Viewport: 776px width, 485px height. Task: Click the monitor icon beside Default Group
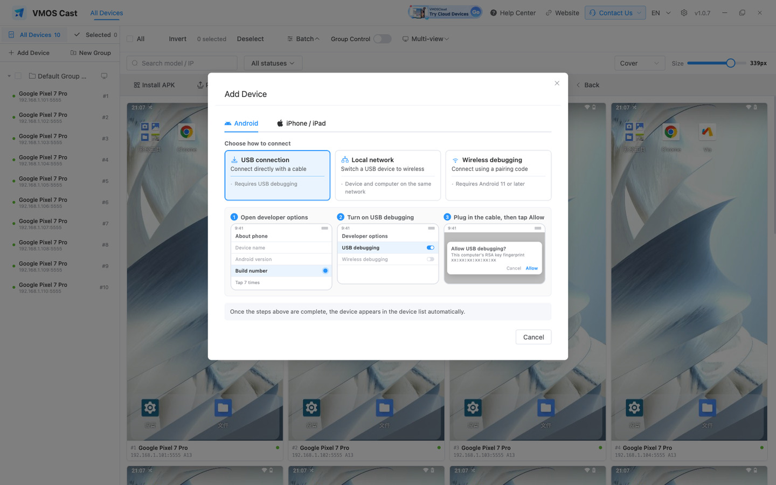[104, 76]
